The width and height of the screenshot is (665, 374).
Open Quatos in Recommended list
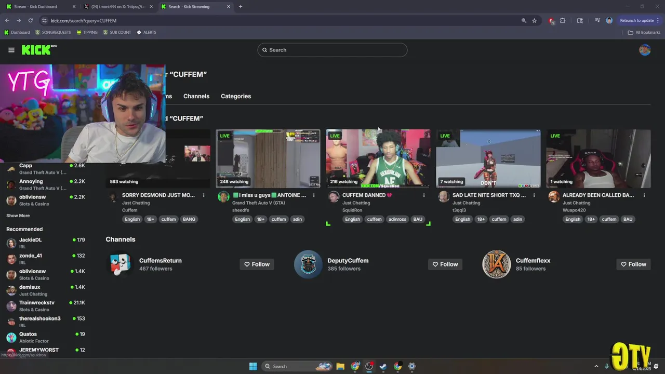[46, 337]
